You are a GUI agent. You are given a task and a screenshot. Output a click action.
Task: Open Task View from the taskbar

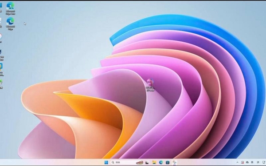click(x=147, y=162)
